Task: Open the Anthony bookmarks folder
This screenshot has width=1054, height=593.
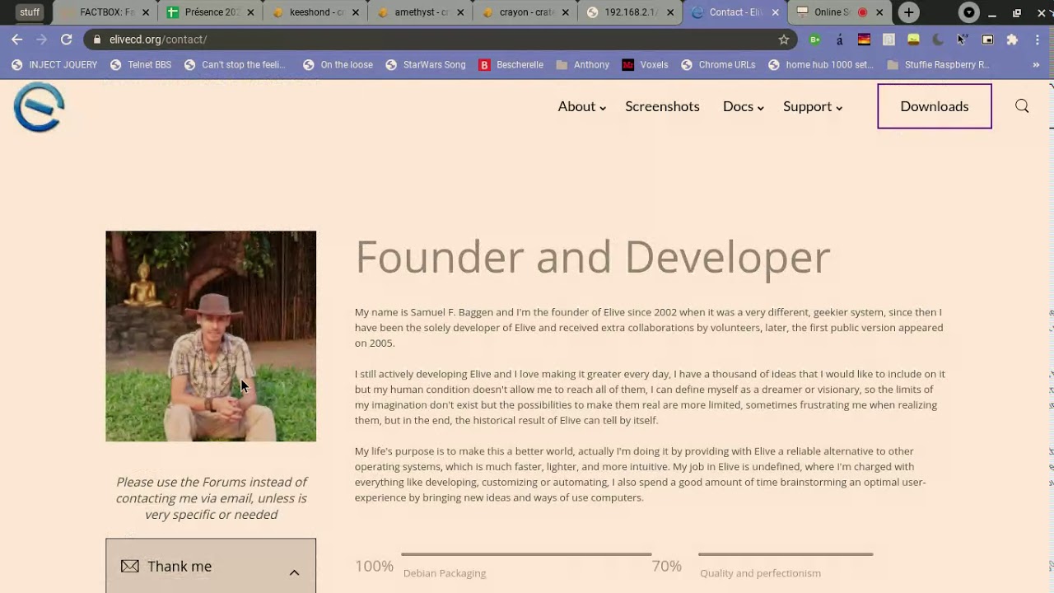Action: coord(583,64)
